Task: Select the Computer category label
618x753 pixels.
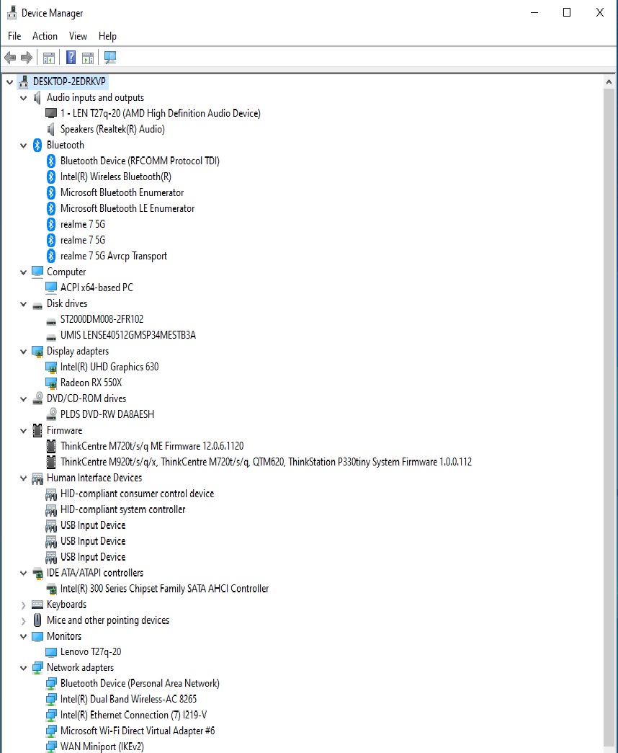Action: tap(66, 272)
